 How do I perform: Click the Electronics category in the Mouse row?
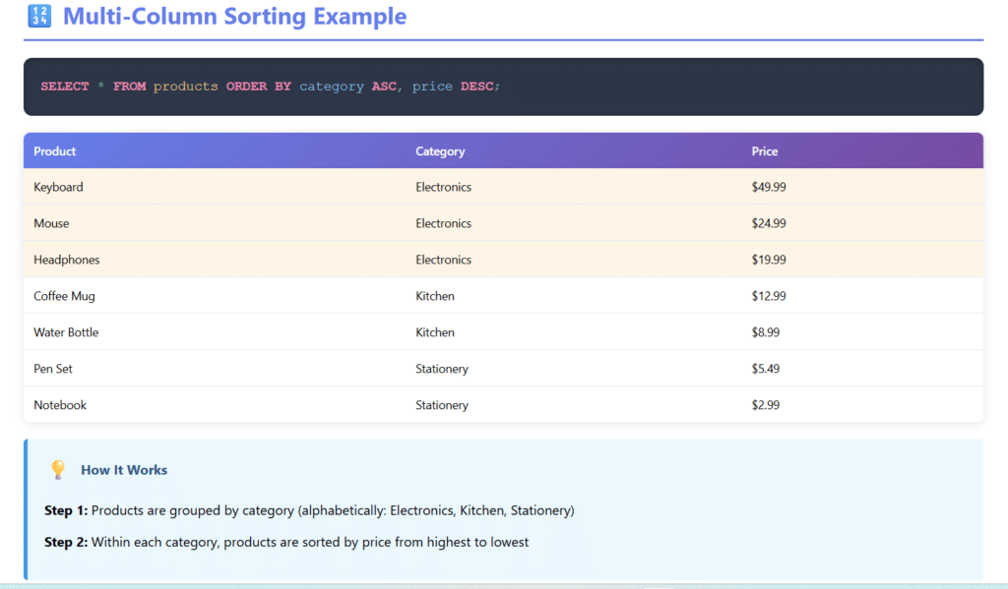tap(444, 223)
